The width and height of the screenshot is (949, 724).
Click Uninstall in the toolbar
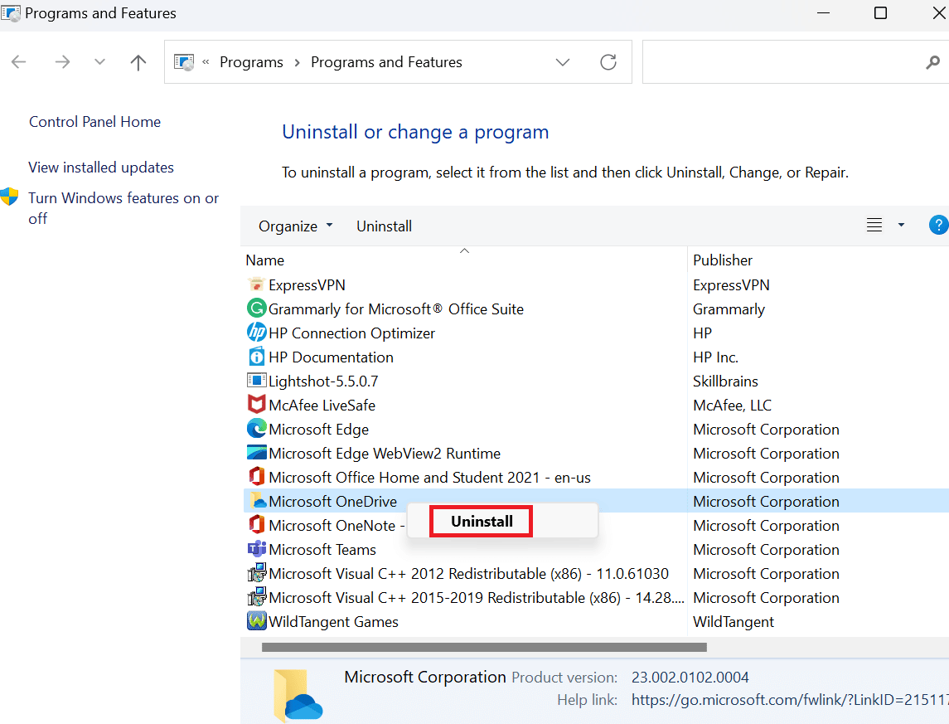384,226
